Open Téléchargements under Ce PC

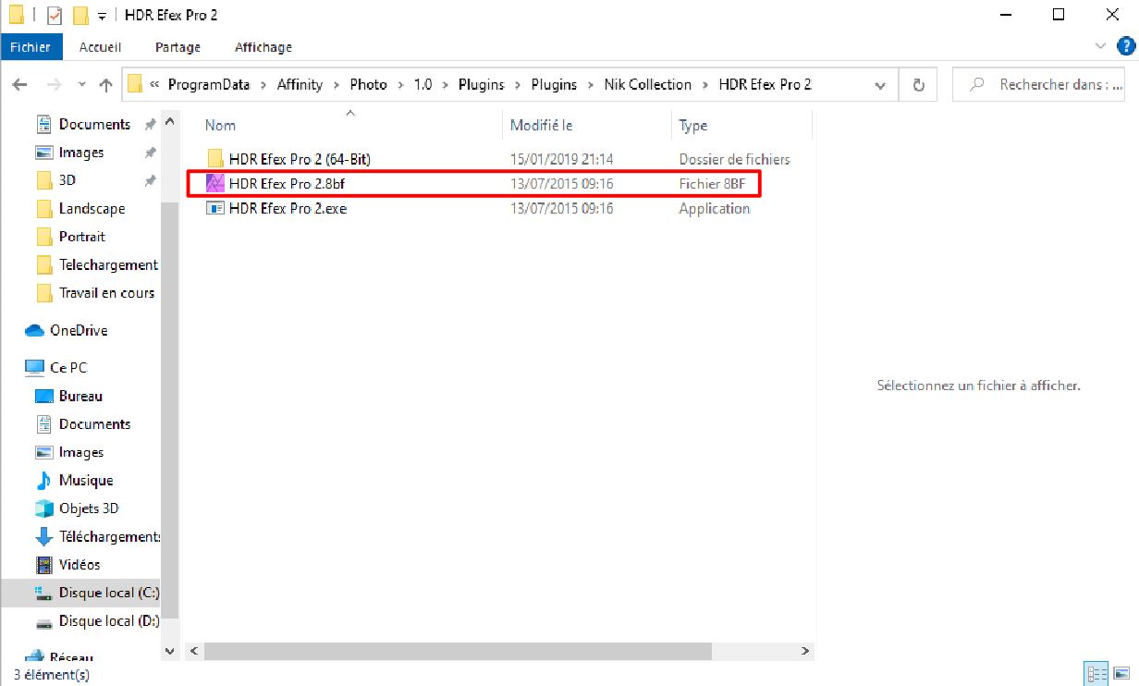pyautogui.click(x=109, y=536)
